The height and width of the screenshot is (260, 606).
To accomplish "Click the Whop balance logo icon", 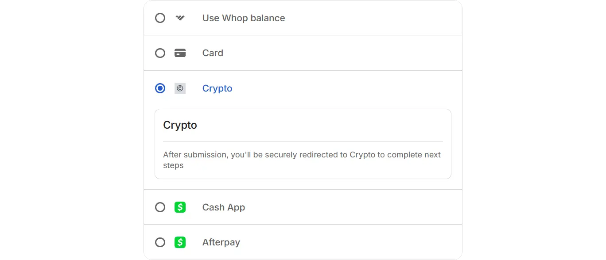I will click(x=180, y=18).
